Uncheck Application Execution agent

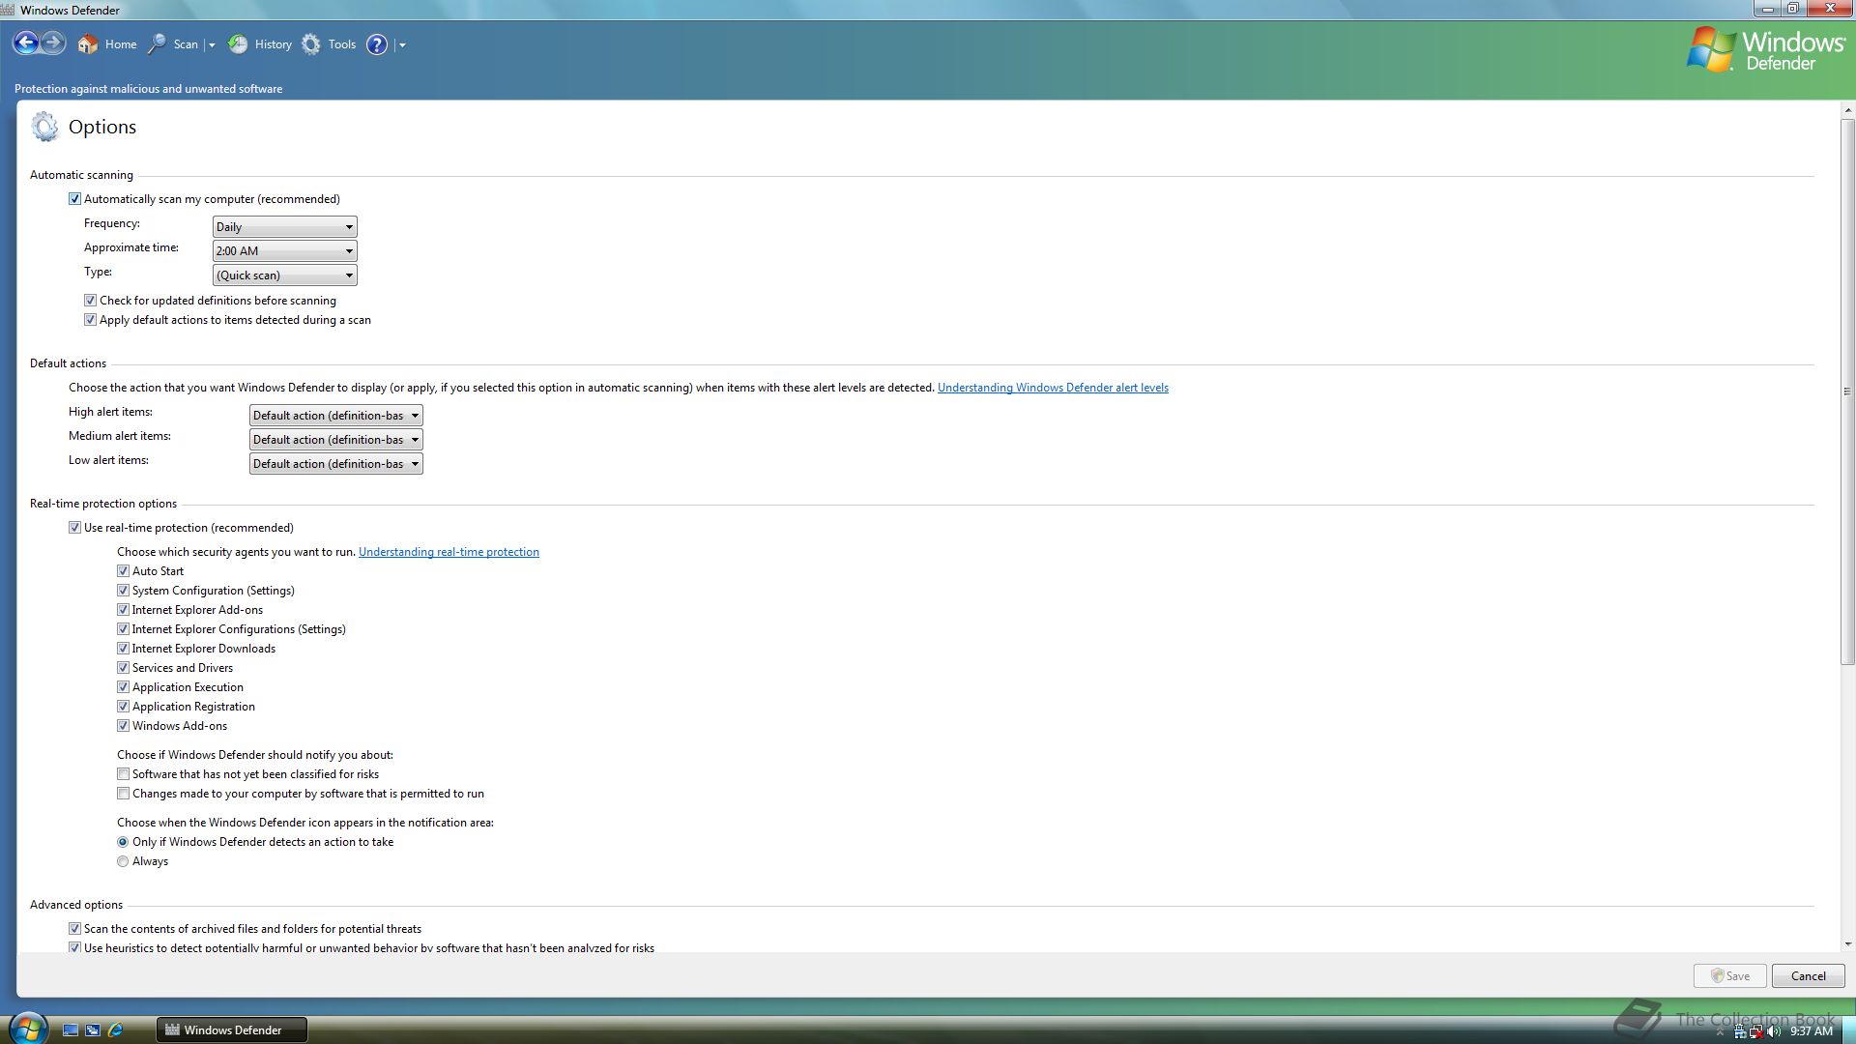(123, 687)
